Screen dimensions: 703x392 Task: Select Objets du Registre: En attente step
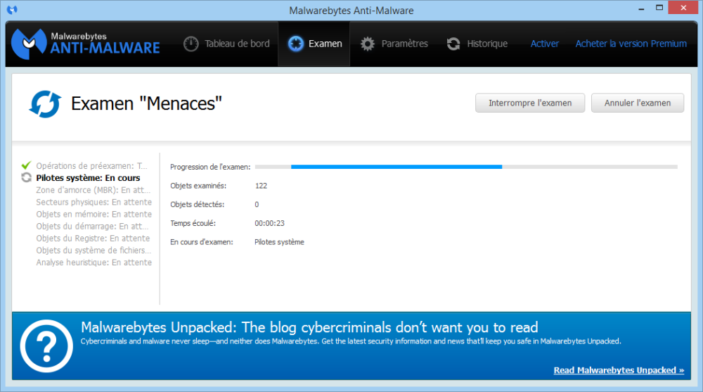tap(93, 239)
